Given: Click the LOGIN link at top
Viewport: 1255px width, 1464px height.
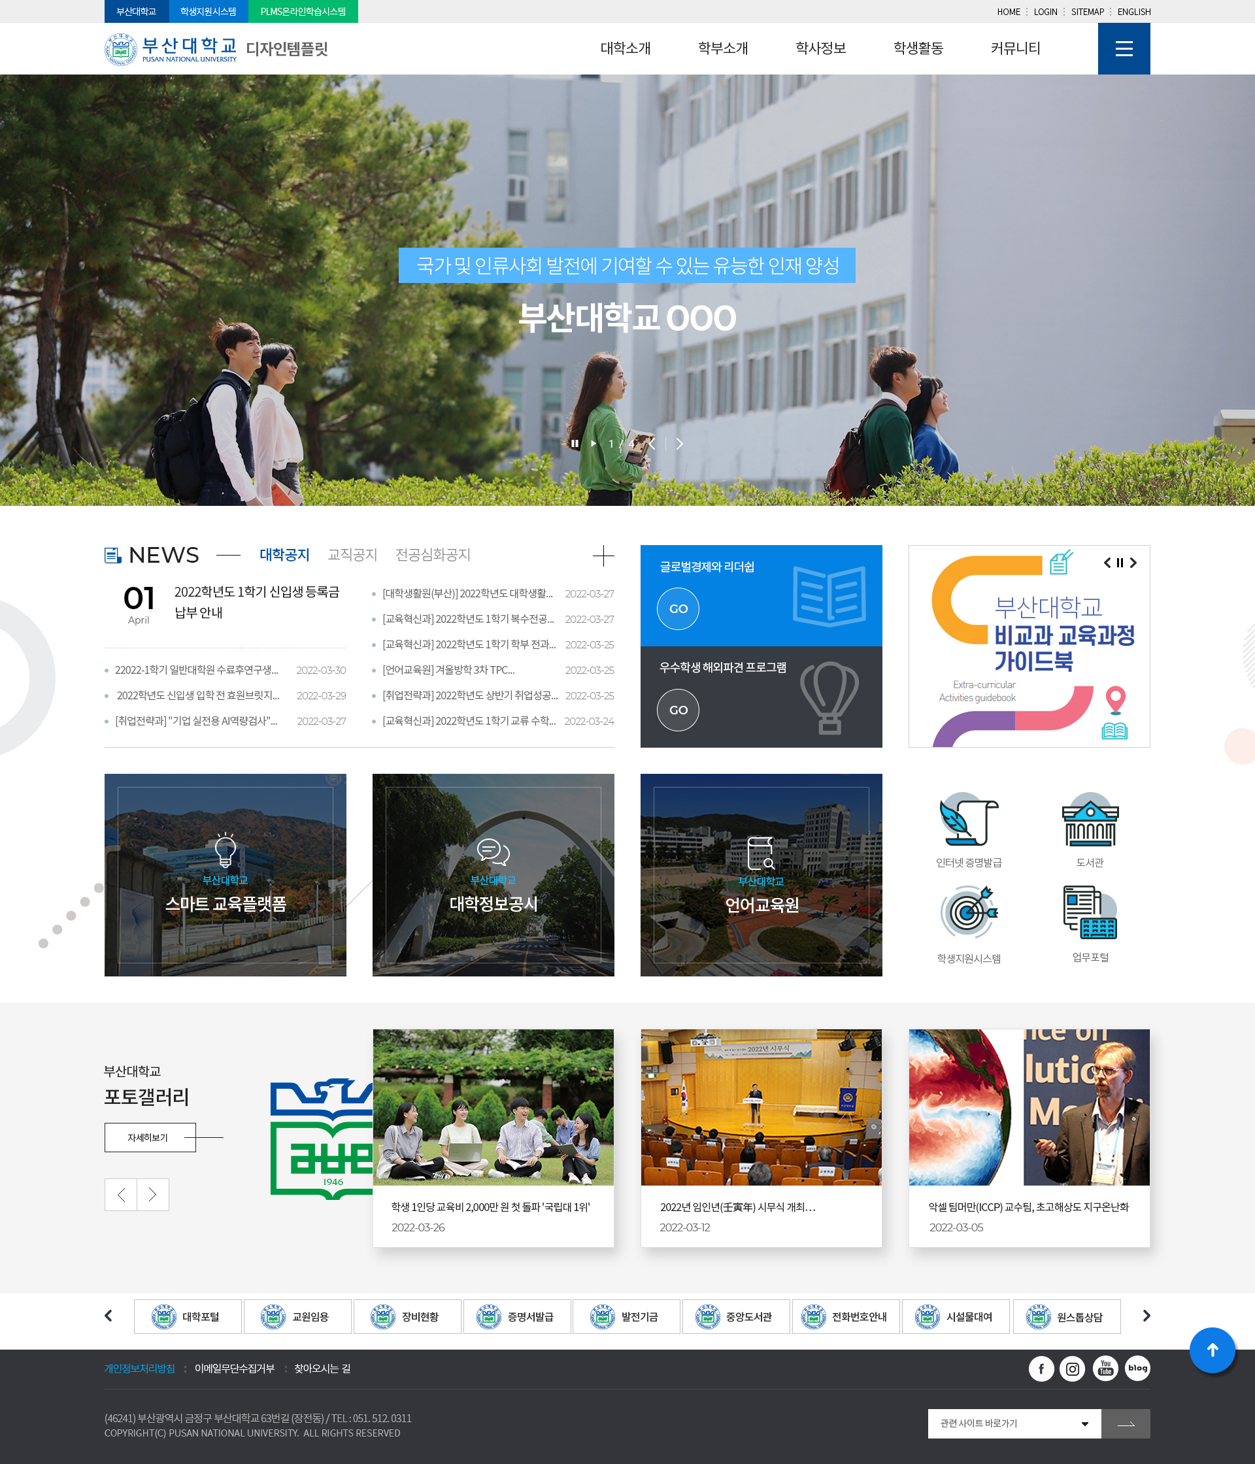Looking at the screenshot, I should click(1045, 12).
